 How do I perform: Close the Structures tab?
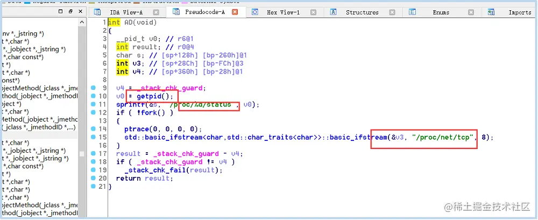392,12
